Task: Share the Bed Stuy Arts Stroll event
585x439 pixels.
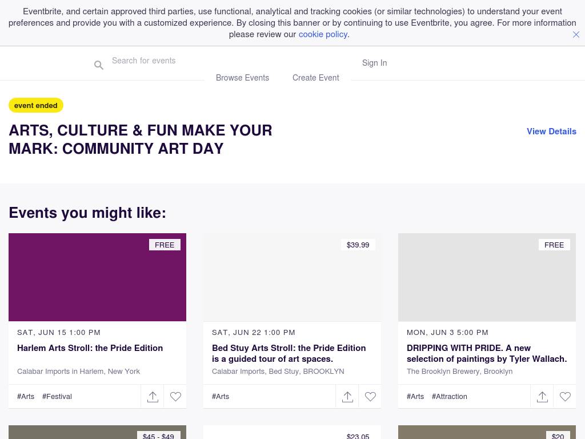Action: point(347,397)
